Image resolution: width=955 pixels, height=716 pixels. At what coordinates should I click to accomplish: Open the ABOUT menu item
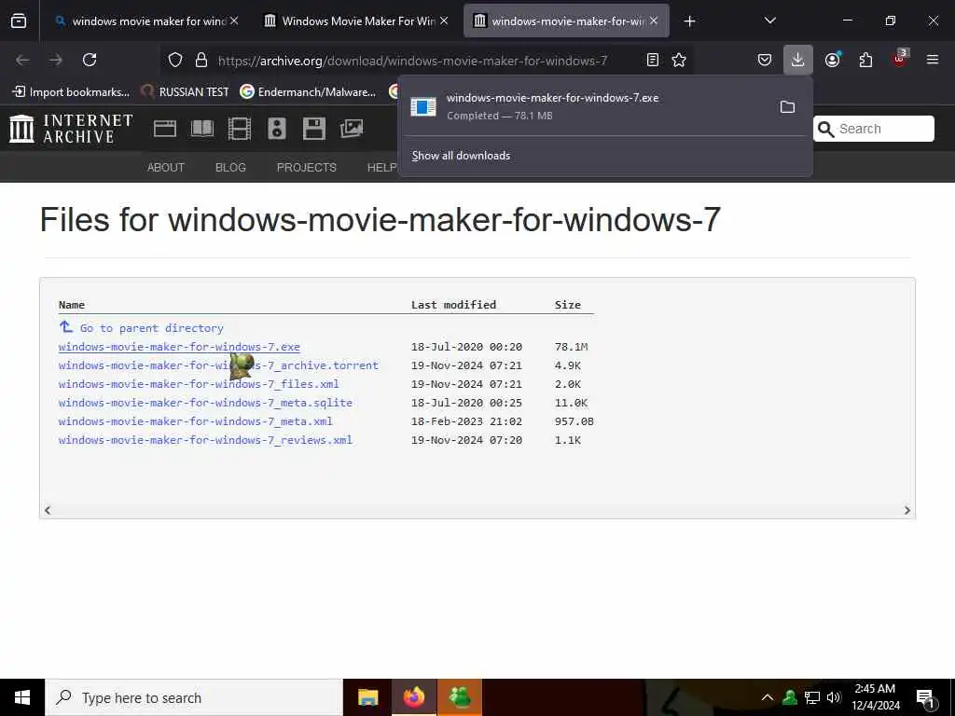pyautogui.click(x=166, y=168)
